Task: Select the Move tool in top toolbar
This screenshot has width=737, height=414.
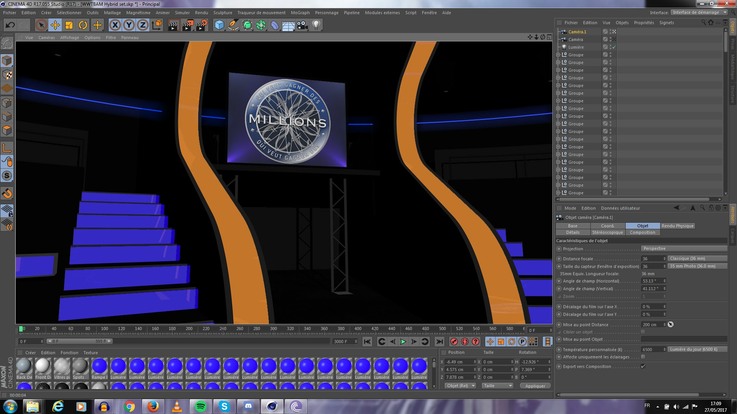Action: (x=55, y=25)
